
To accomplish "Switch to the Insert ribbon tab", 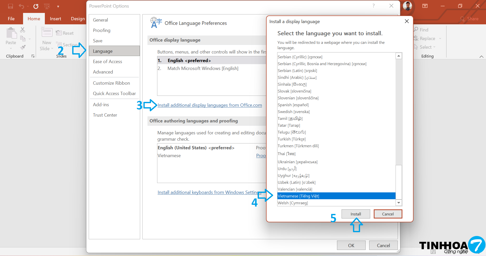I will pyautogui.click(x=55, y=19).
